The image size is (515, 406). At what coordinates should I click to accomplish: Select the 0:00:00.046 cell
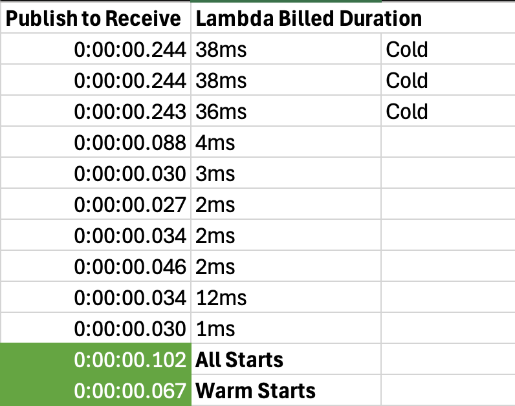131,267
